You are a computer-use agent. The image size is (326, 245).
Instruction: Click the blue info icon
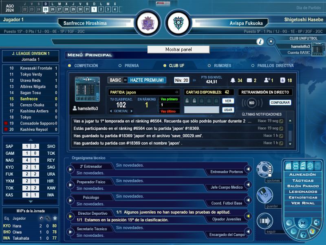click(260, 42)
